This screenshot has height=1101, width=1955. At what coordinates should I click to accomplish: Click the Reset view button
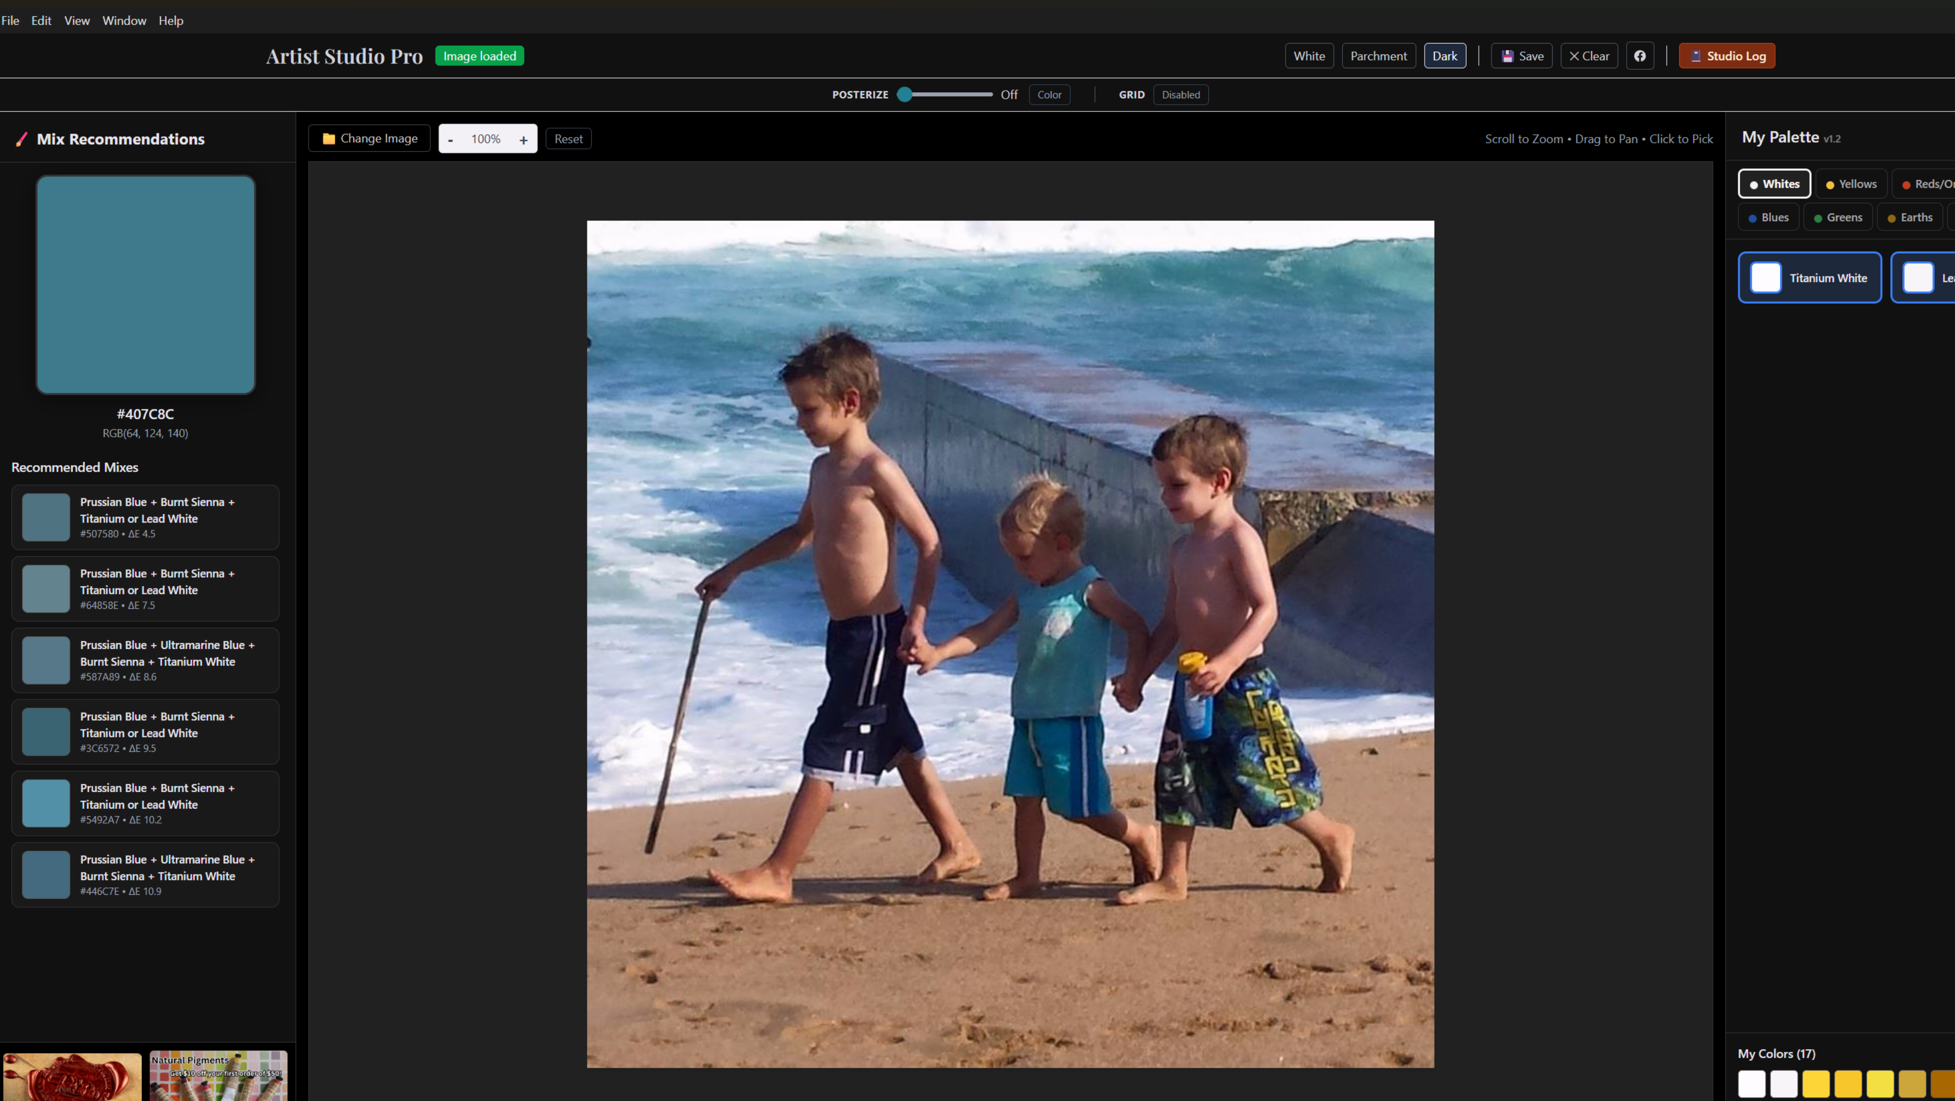568,139
